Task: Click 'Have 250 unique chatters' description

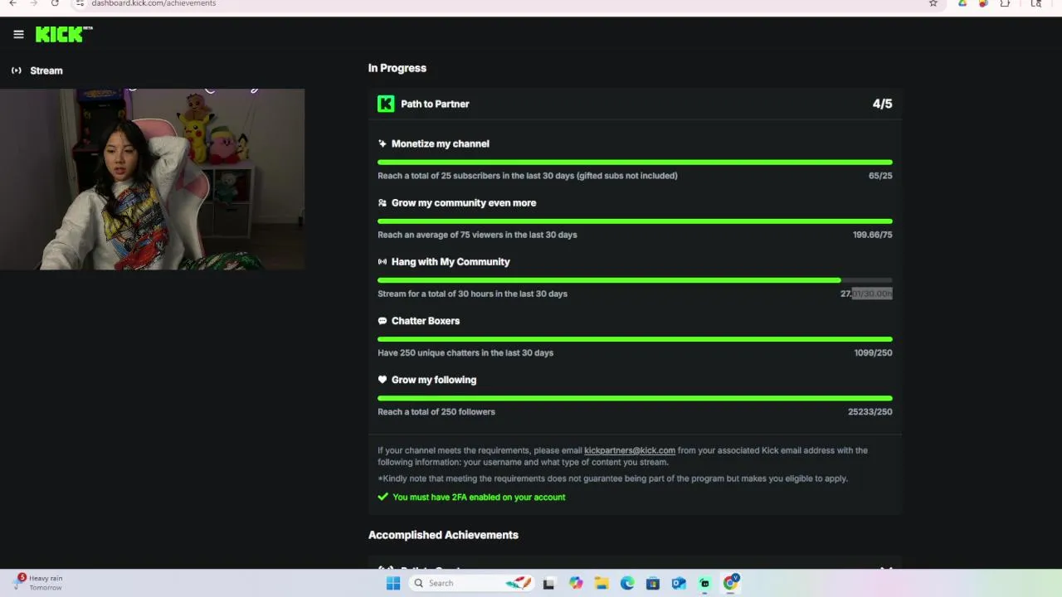Action: [x=465, y=352]
